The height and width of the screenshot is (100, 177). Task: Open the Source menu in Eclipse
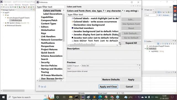click(x=11, y=5)
